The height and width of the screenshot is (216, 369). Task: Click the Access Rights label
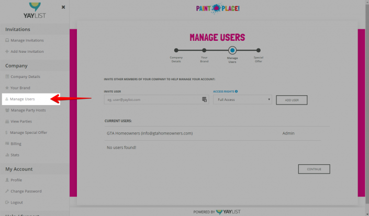click(x=223, y=92)
